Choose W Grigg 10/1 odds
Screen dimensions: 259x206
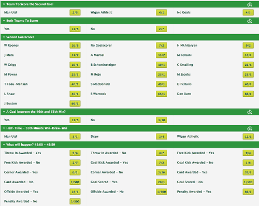coord(75,65)
